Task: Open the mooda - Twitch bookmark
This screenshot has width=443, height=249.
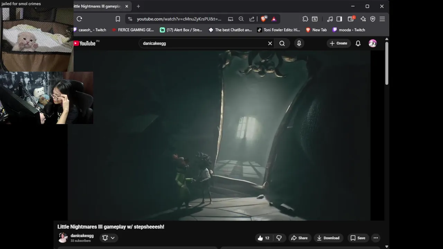Action: click(349, 30)
